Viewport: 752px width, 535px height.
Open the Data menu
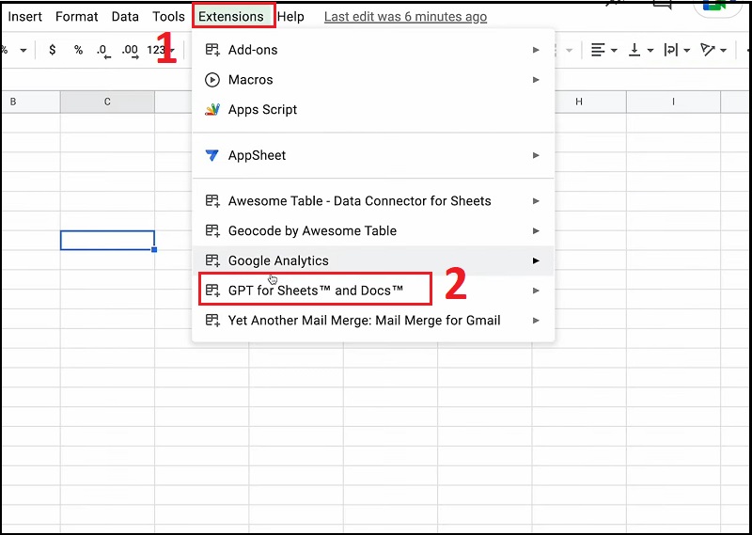[x=125, y=17]
